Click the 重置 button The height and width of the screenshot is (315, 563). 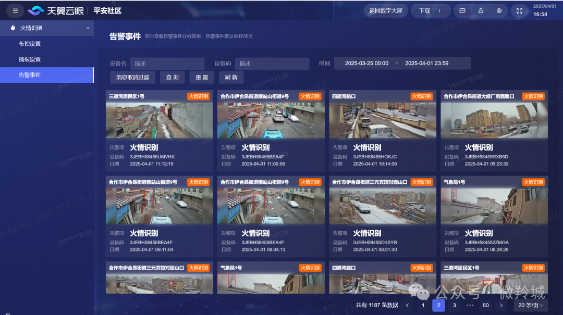[202, 77]
